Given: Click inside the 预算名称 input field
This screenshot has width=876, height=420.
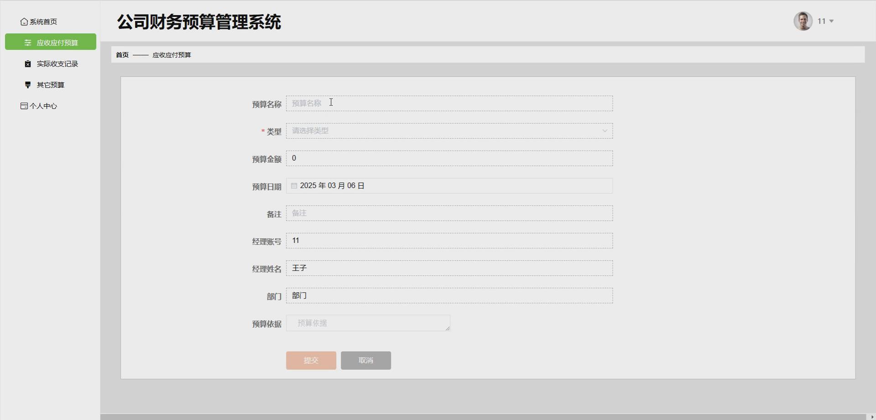Looking at the screenshot, I should click(x=449, y=103).
